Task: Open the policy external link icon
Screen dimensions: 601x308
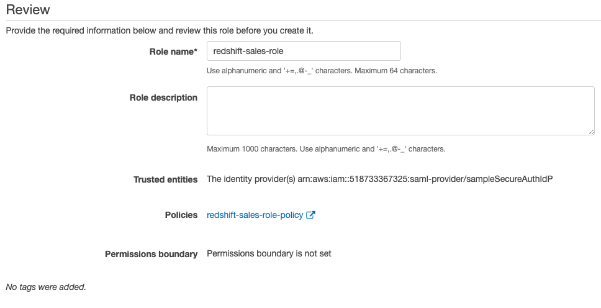Action: point(311,215)
